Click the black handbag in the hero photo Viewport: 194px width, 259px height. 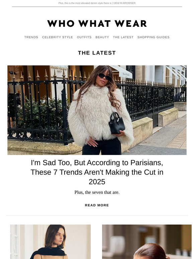pyautogui.click(x=116, y=123)
